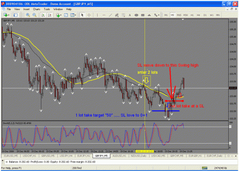Switch to H4 timeframe

(x=198, y=15)
